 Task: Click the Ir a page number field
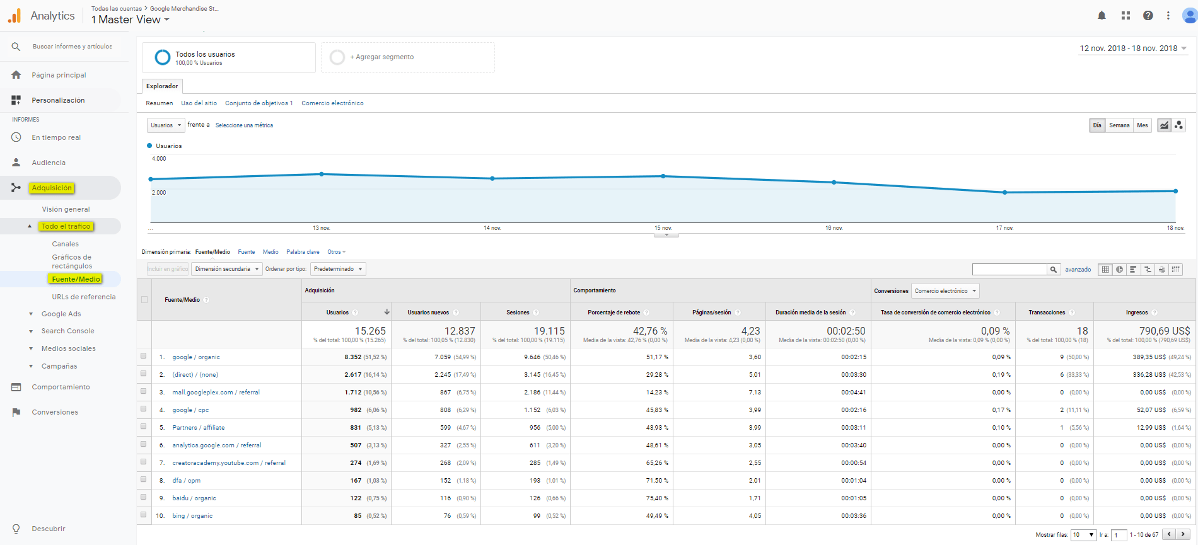[x=1119, y=535]
